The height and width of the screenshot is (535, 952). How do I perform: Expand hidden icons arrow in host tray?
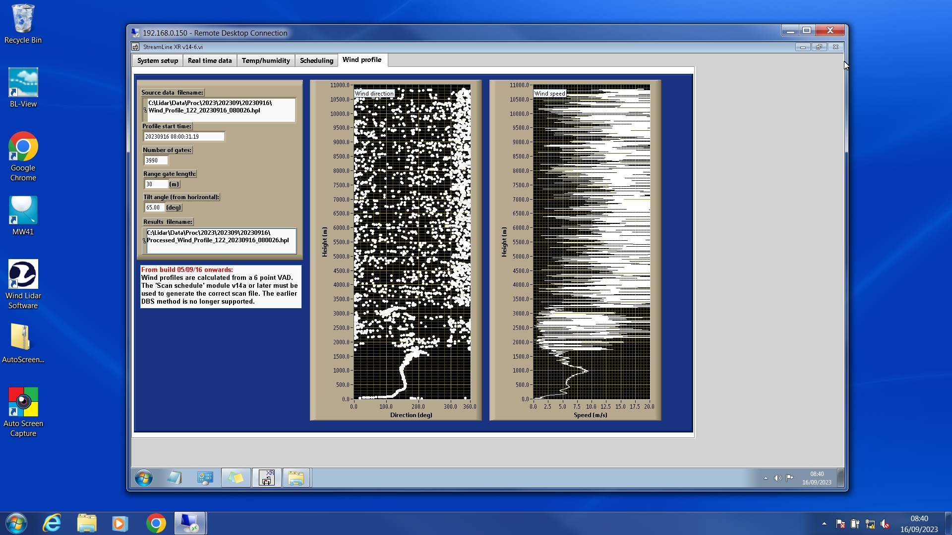coord(824,523)
